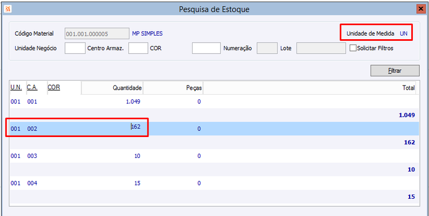Close the Pesquisa de Estoque window
429x216 pixels.
pyautogui.click(x=420, y=9)
